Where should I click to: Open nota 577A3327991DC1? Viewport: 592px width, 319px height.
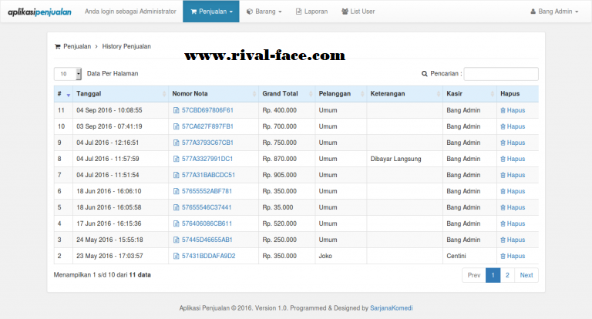pos(207,159)
